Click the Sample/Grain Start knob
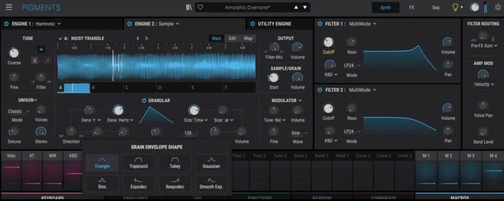 coord(273,78)
